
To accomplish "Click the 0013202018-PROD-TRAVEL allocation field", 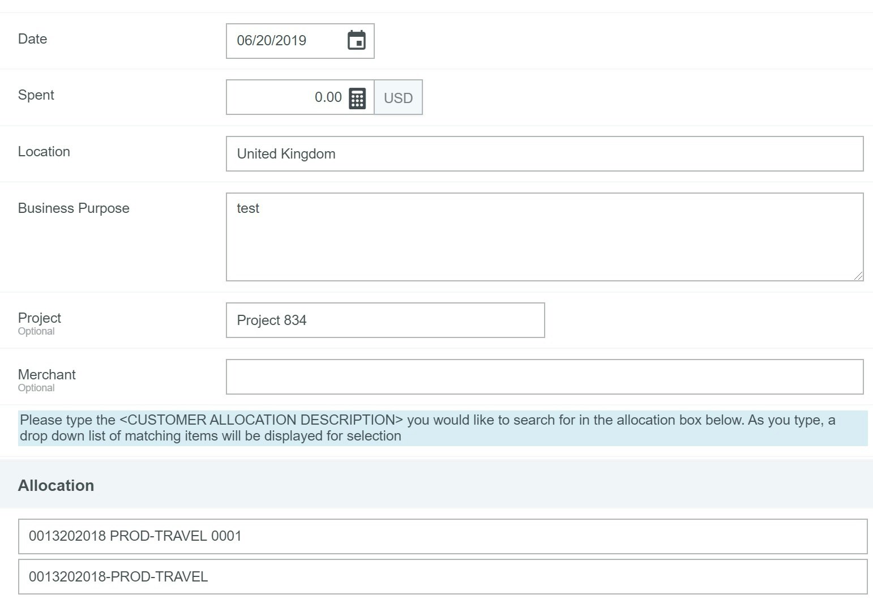I will (x=442, y=577).
